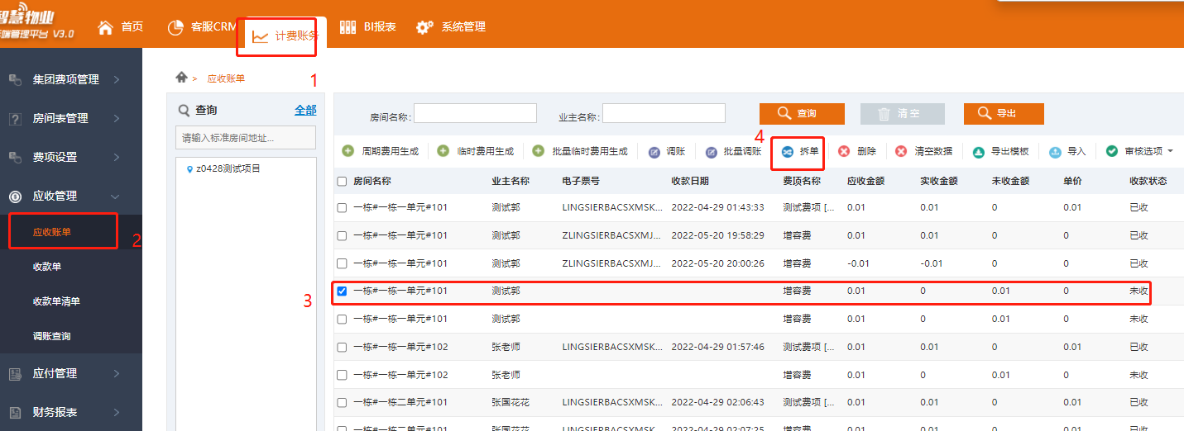
Task: Click the sidebar icon for 应付管理
Action: (15, 373)
